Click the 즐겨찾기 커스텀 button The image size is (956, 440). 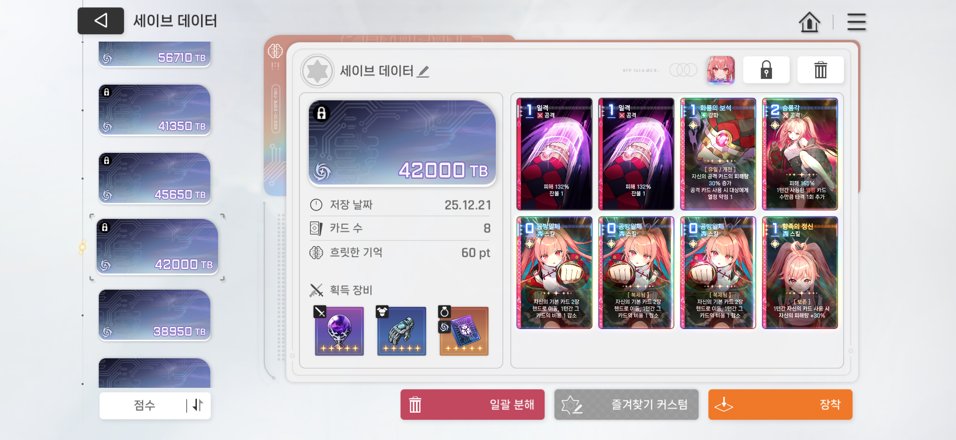pos(626,404)
